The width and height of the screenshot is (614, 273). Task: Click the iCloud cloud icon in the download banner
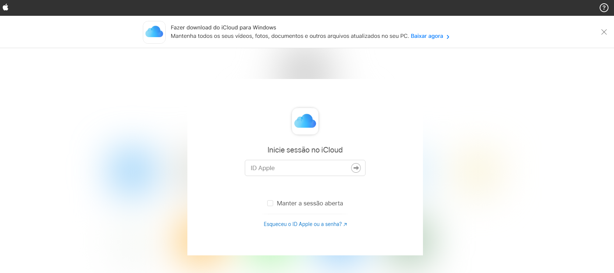[154, 32]
